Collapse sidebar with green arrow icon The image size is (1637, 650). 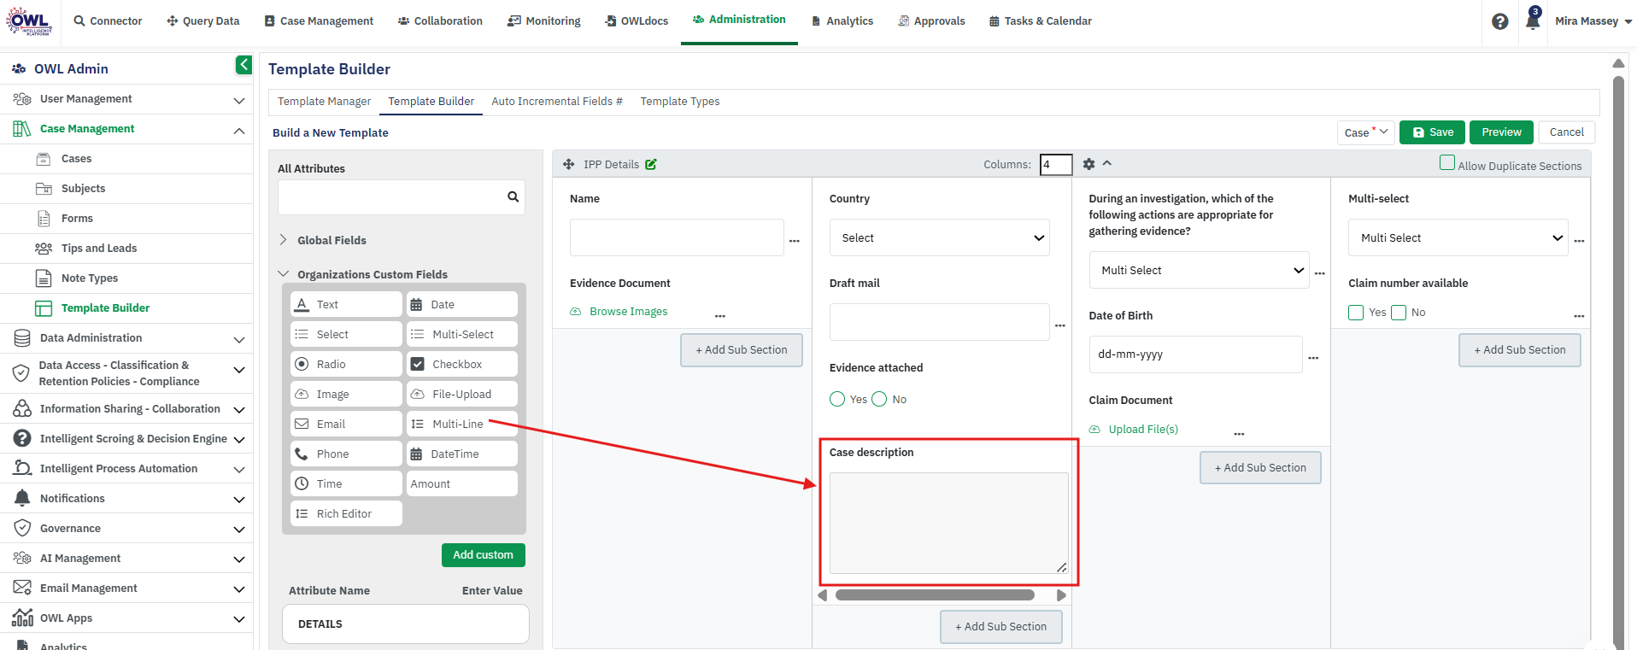coord(243,65)
